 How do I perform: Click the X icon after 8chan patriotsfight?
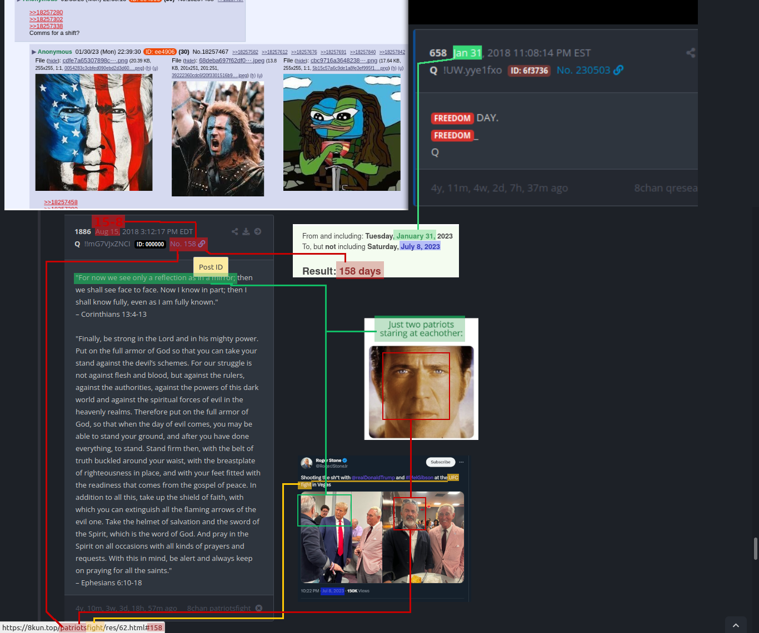259,608
